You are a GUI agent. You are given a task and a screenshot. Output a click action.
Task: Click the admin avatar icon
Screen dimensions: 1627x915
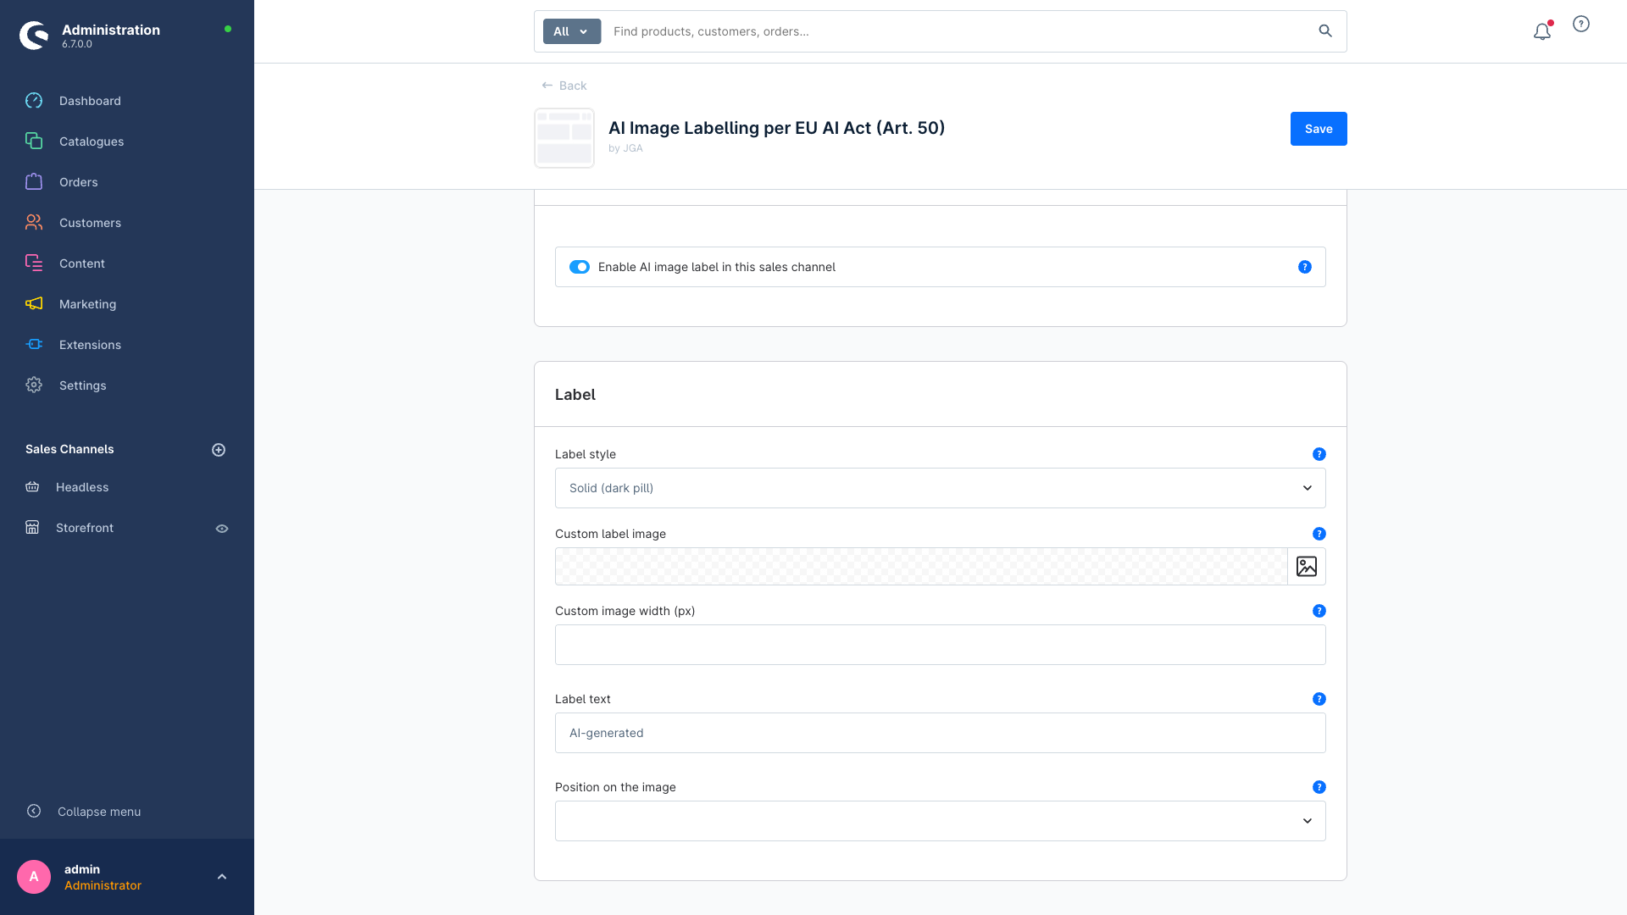coord(34,877)
